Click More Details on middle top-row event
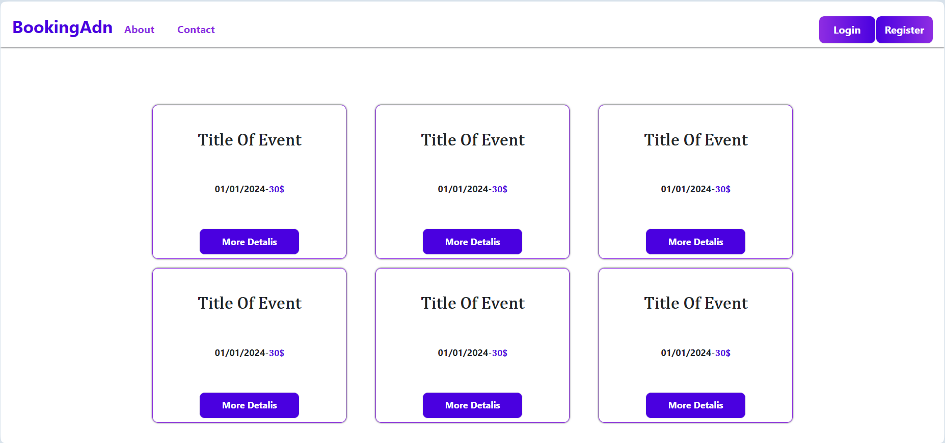The height and width of the screenshot is (443, 945). [x=472, y=242]
